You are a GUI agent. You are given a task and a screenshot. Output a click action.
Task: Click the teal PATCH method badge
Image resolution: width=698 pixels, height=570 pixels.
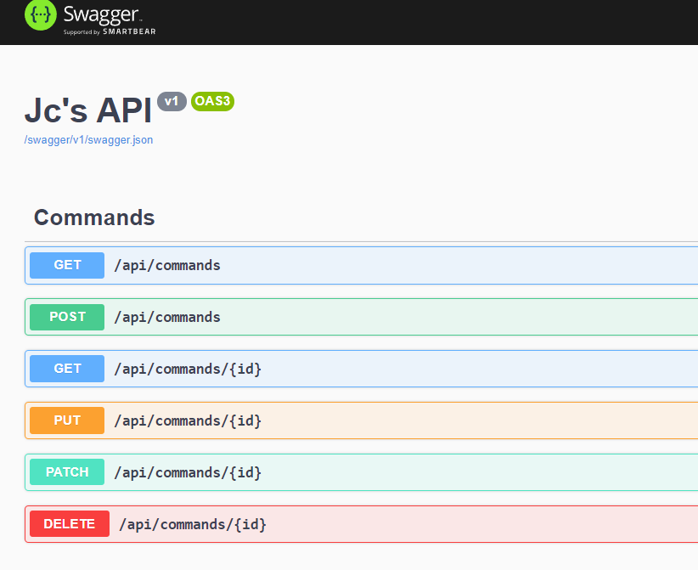point(67,472)
